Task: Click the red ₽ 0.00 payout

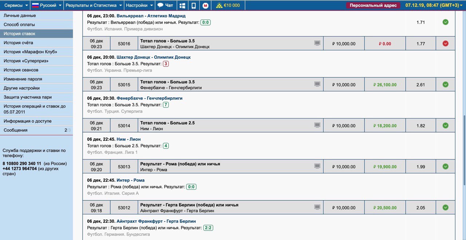Action: pyautogui.click(x=385, y=44)
